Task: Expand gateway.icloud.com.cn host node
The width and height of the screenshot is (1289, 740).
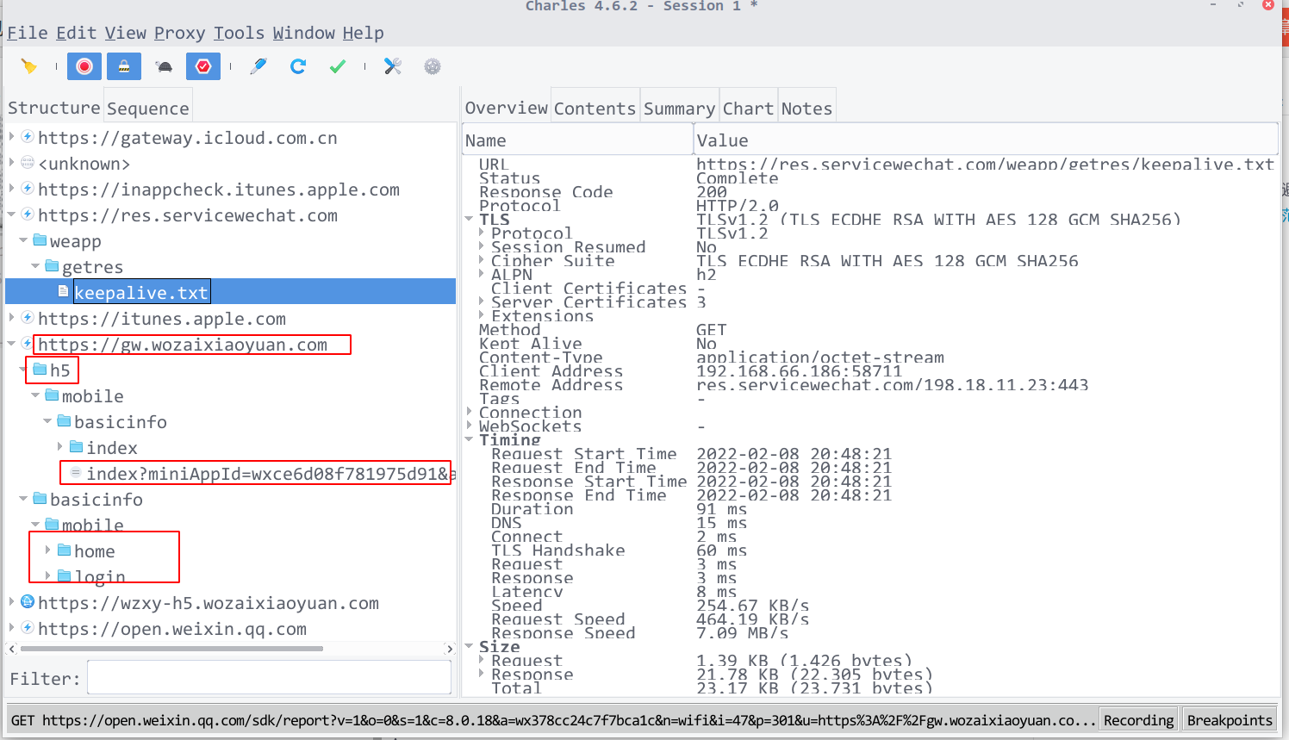Action: 12,137
